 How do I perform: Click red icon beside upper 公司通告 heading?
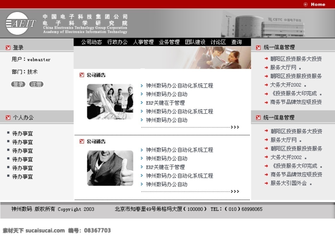82,75
